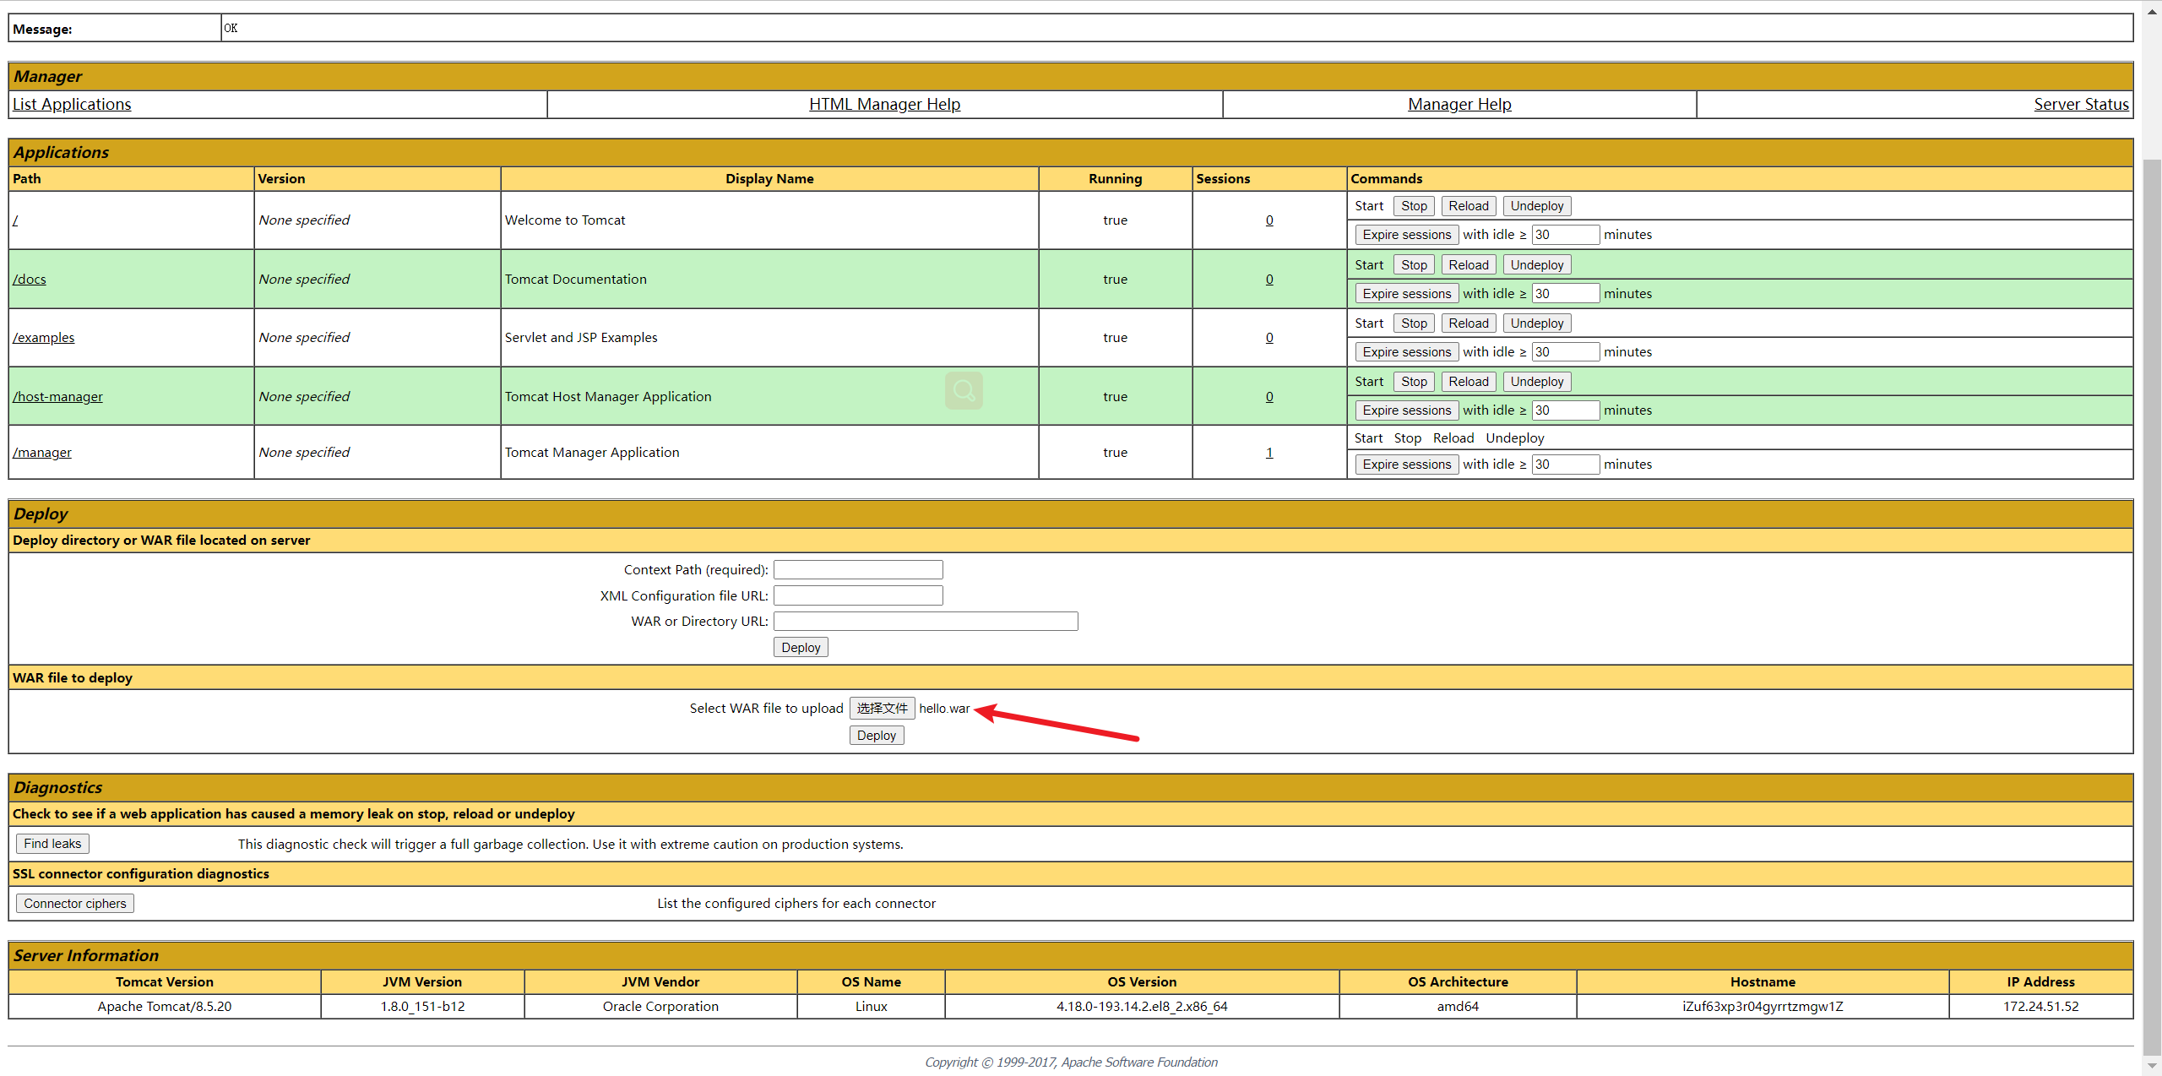View the 1 session of /manager
Screen dimensions: 2162x1076
pyautogui.click(x=1269, y=452)
